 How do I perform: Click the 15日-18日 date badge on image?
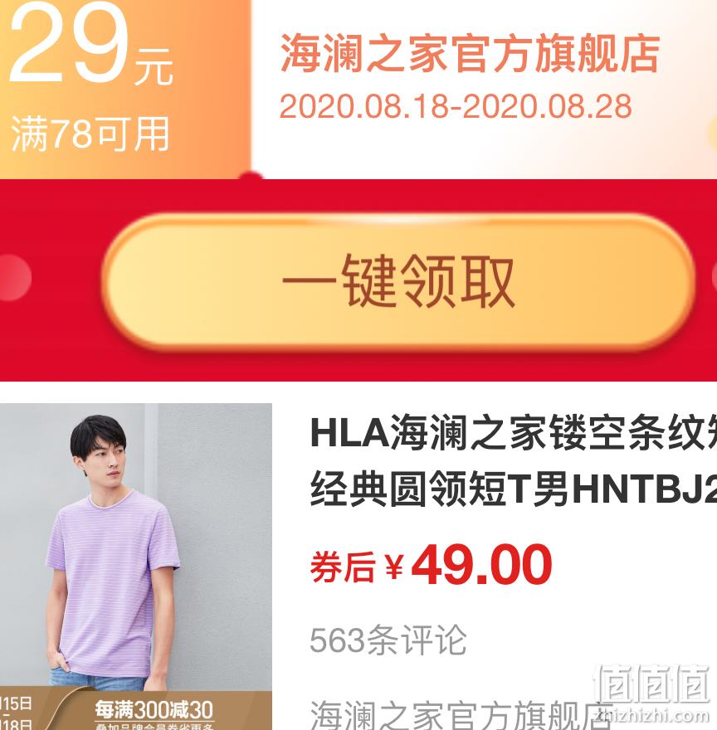(17, 713)
